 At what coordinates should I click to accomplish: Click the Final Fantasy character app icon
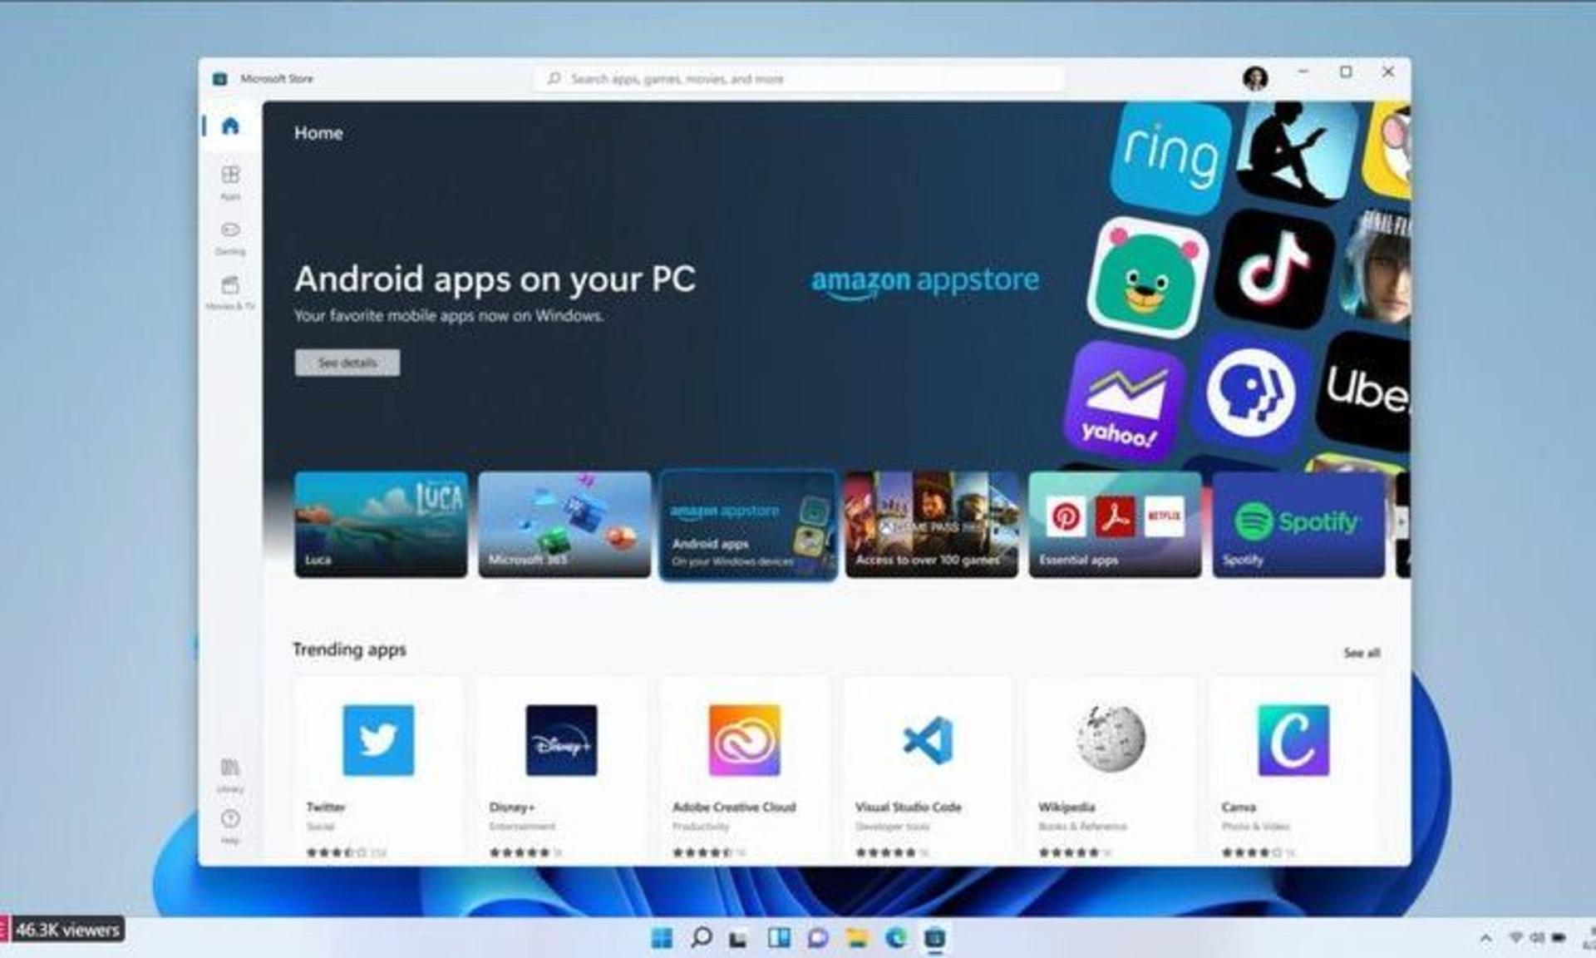(1376, 266)
